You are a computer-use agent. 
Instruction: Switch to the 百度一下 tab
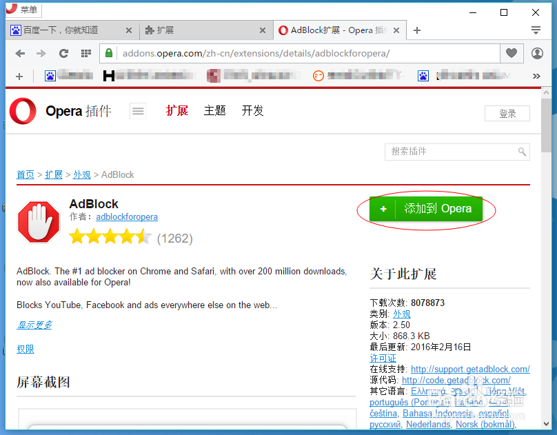point(71,30)
